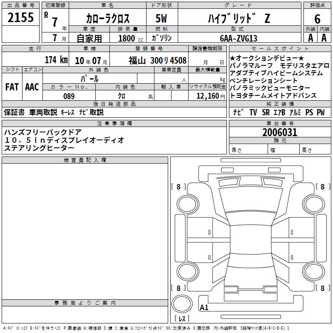The height and width of the screenshot is (333, 333).
Task: Click the アダプティブハイビームシステム line
Action: [x=276, y=73]
